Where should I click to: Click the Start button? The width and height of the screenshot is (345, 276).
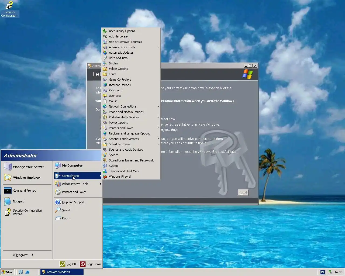pyautogui.click(x=8, y=272)
